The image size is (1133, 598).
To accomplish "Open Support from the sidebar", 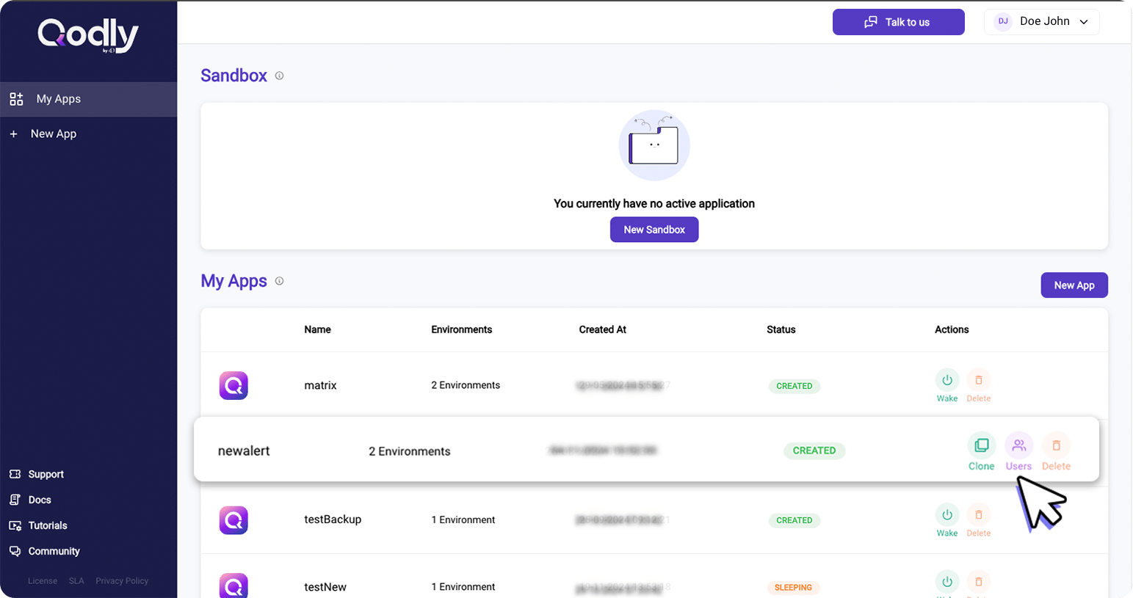I will point(46,474).
